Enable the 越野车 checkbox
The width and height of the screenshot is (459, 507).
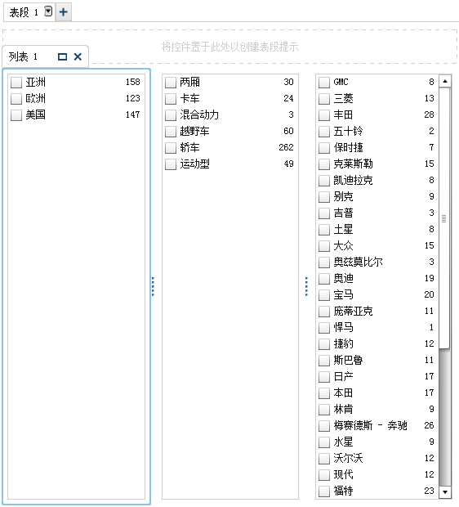[170, 132]
